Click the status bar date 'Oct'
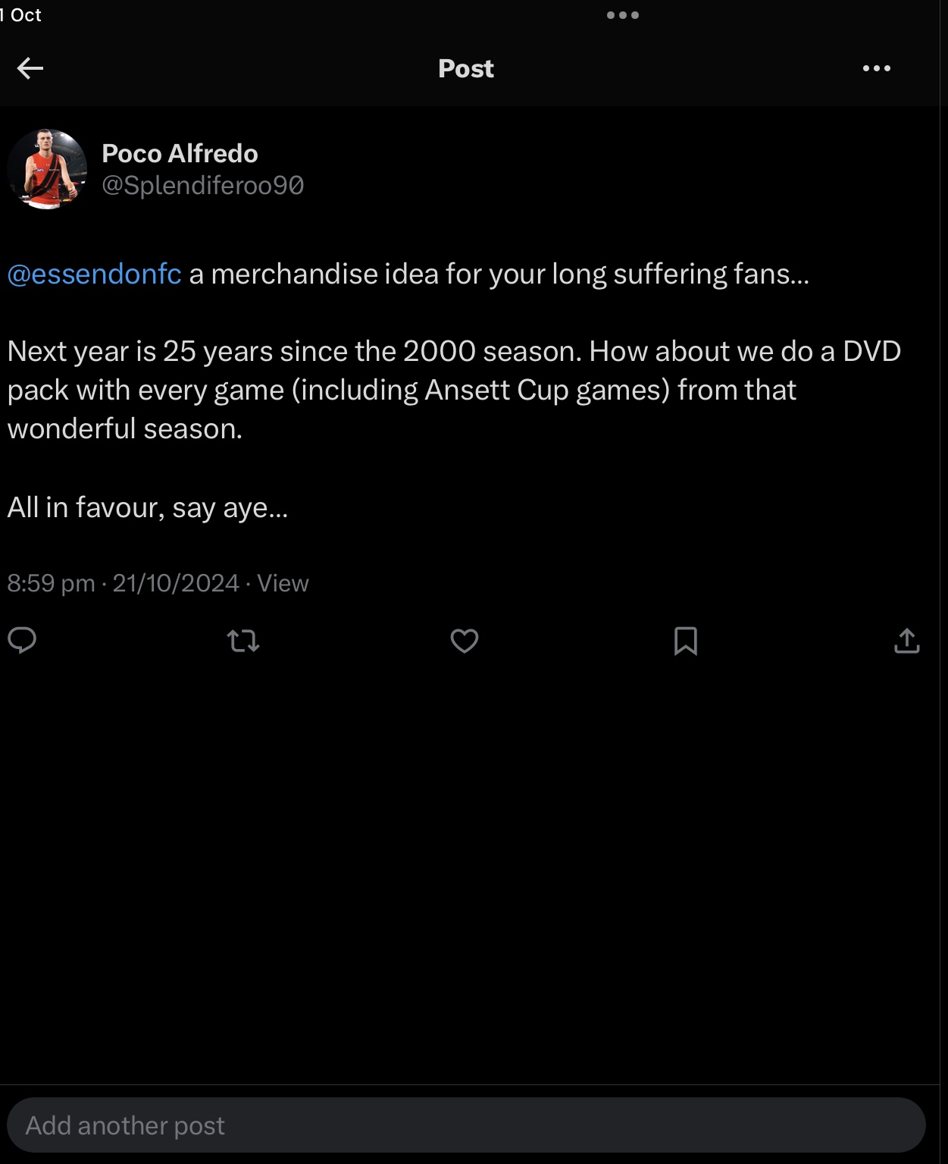The image size is (948, 1164). point(26,15)
